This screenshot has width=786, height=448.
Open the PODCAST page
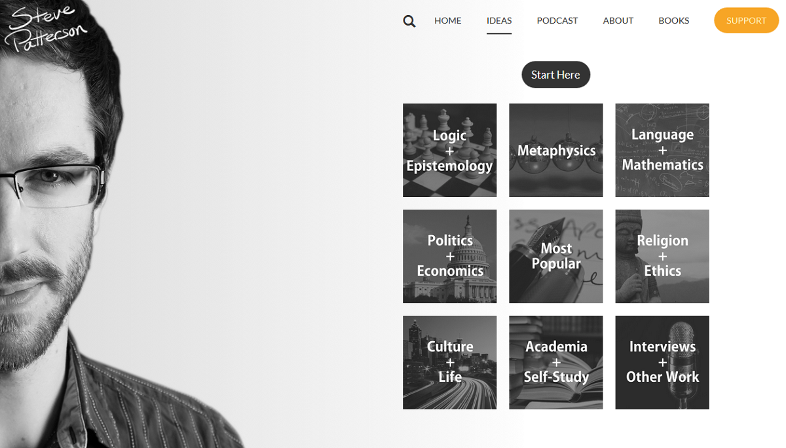coord(557,20)
